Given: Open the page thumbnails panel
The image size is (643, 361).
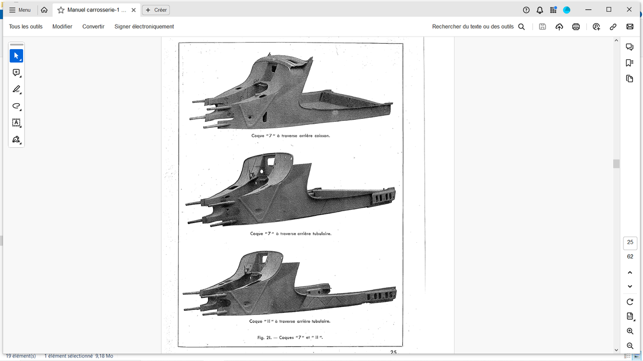Looking at the screenshot, I should (x=629, y=79).
